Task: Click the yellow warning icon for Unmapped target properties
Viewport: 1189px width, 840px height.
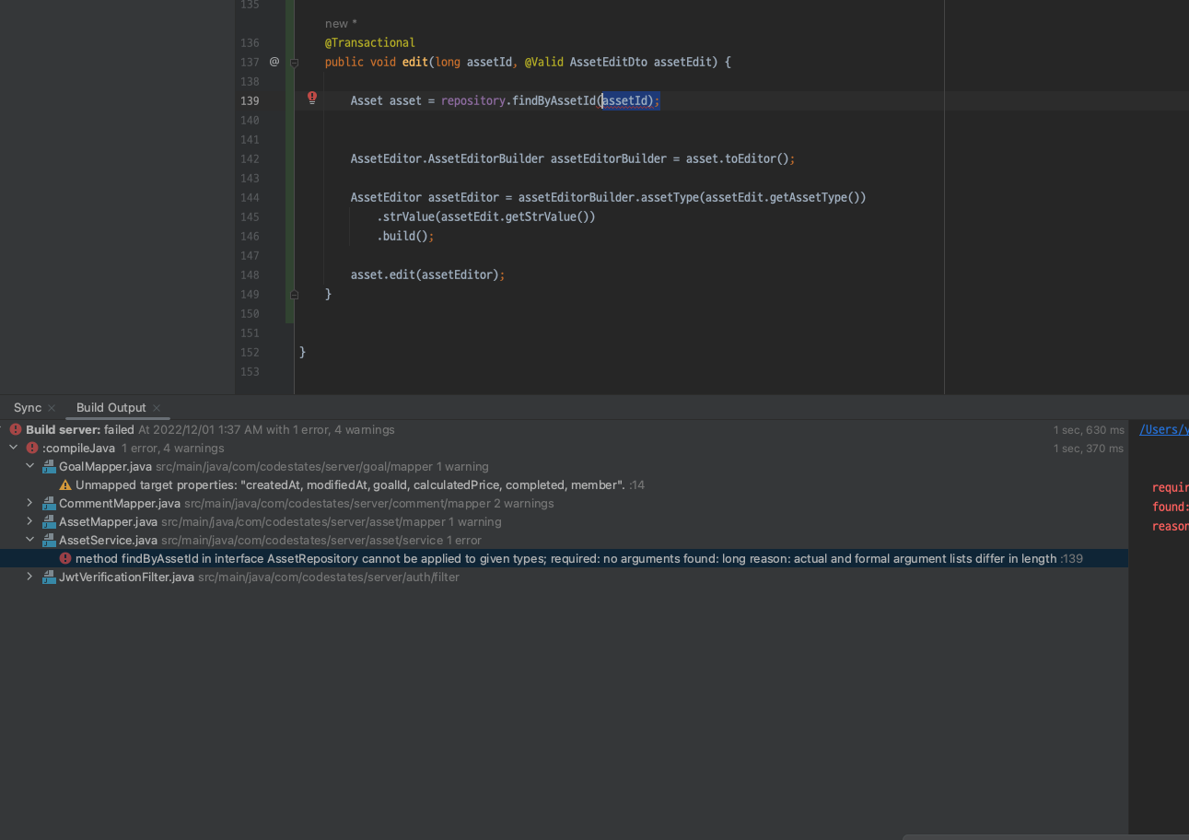Action: 65,484
